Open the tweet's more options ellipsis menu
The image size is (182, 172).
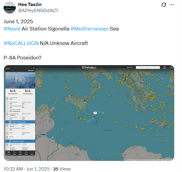tap(171, 5)
